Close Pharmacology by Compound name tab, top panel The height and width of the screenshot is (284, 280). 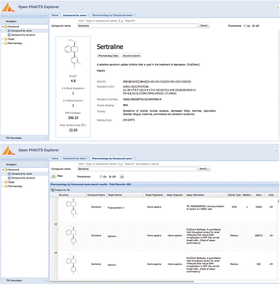pyautogui.click(x=134, y=15)
